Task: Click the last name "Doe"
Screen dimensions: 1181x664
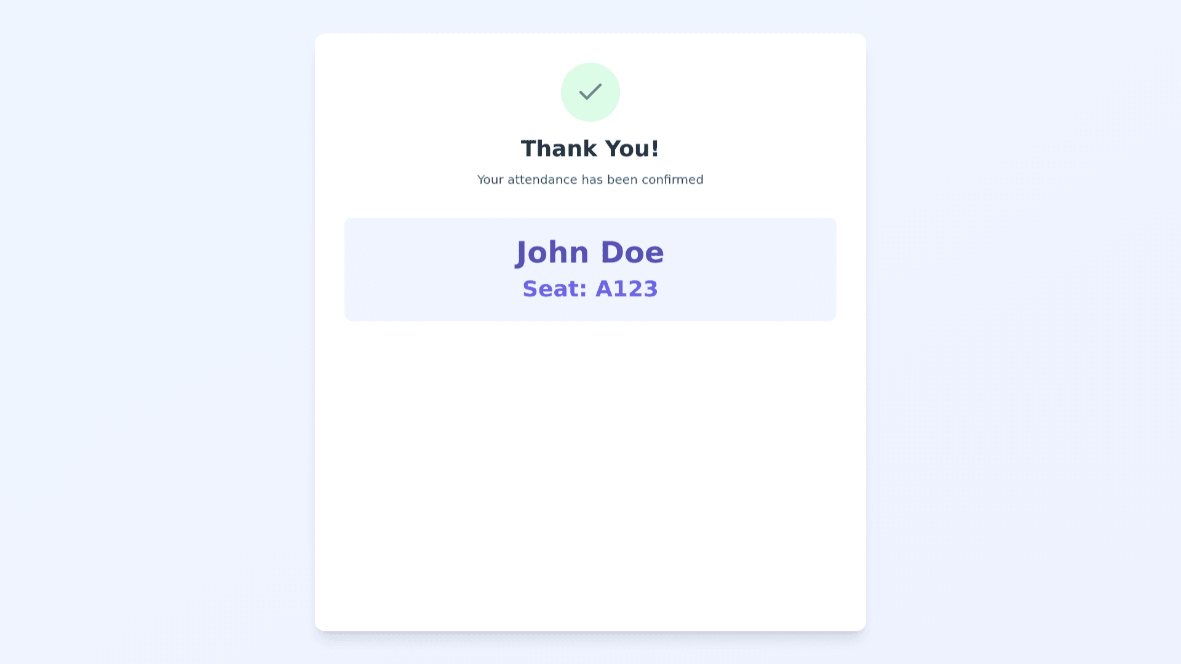Action: [632, 253]
